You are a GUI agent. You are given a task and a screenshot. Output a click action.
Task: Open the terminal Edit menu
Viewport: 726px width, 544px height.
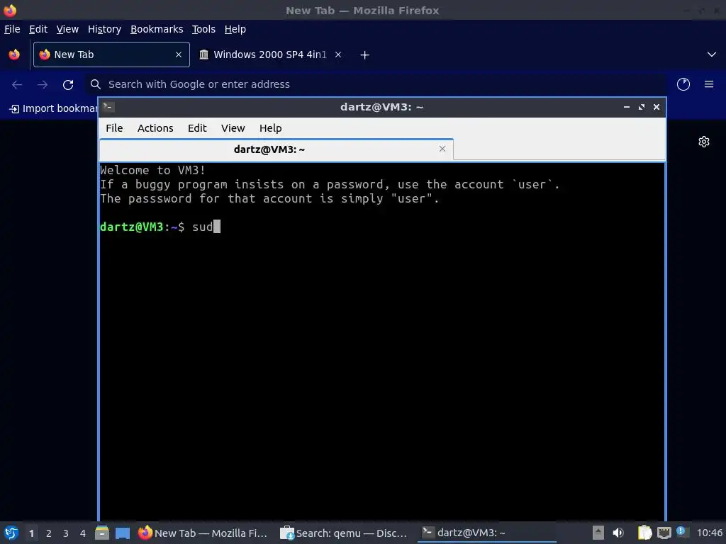(x=197, y=128)
